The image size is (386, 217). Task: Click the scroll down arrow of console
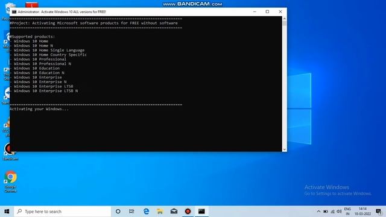point(285,149)
